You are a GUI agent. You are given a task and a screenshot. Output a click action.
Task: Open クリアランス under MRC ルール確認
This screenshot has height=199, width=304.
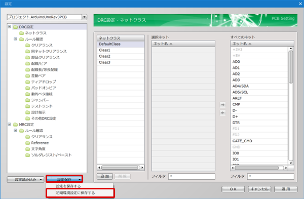42,137
